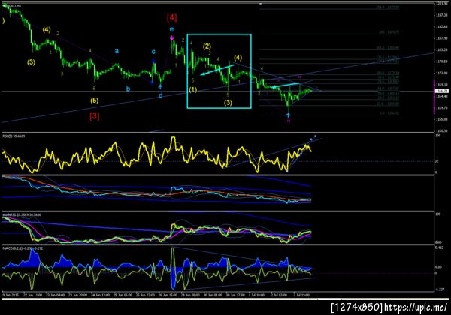451x315 pixels.
Task: Select the yellow (3) label near chart's left
Action: (x=31, y=62)
